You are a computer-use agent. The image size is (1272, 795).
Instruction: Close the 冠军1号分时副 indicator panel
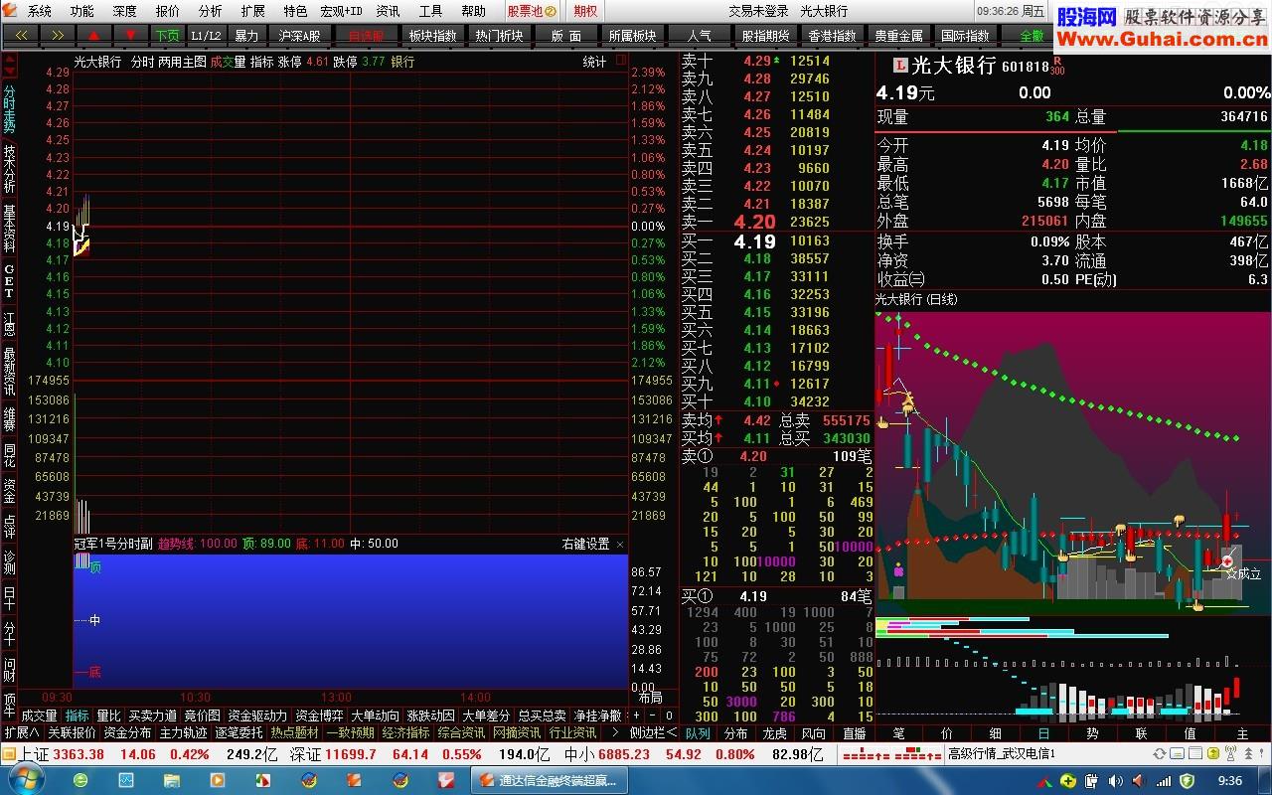pos(620,544)
